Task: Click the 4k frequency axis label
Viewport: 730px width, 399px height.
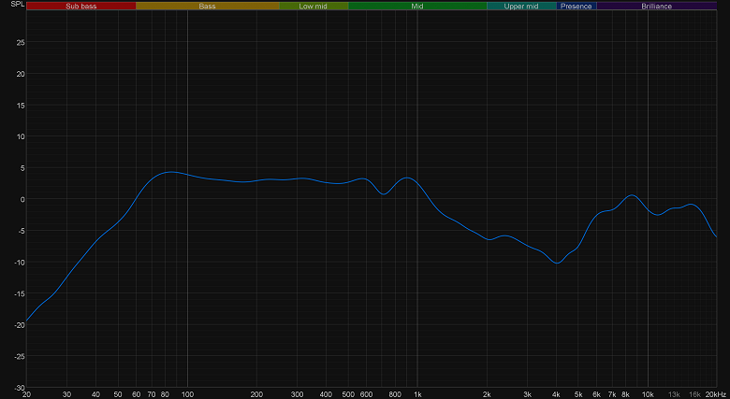Action: 556,395
